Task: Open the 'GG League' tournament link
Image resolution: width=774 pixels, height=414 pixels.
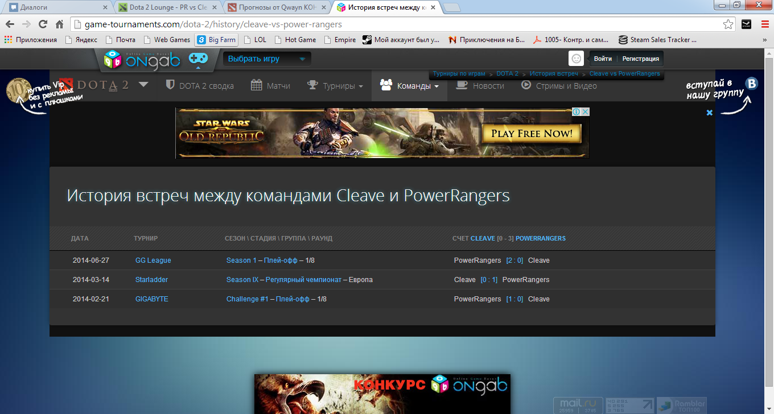Action: (x=153, y=260)
